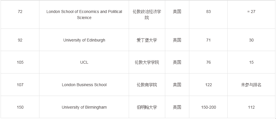Click the 未参与排名 cell
276x119 pixels.
[251, 85]
